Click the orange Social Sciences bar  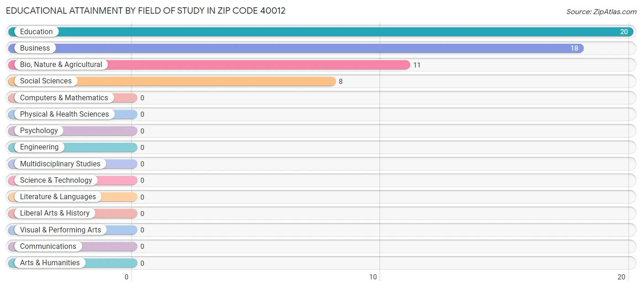click(x=172, y=81)
